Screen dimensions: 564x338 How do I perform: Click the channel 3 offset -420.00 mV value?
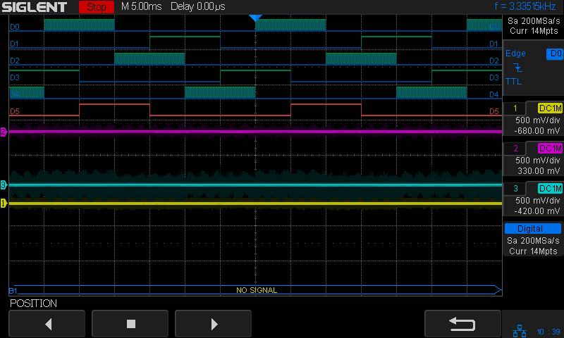point(537,211)
